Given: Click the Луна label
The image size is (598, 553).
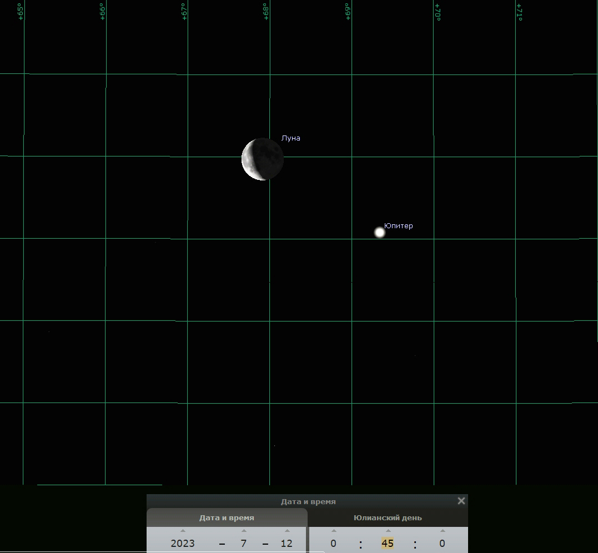Looking at the screenshot, I should pos(290,138).
